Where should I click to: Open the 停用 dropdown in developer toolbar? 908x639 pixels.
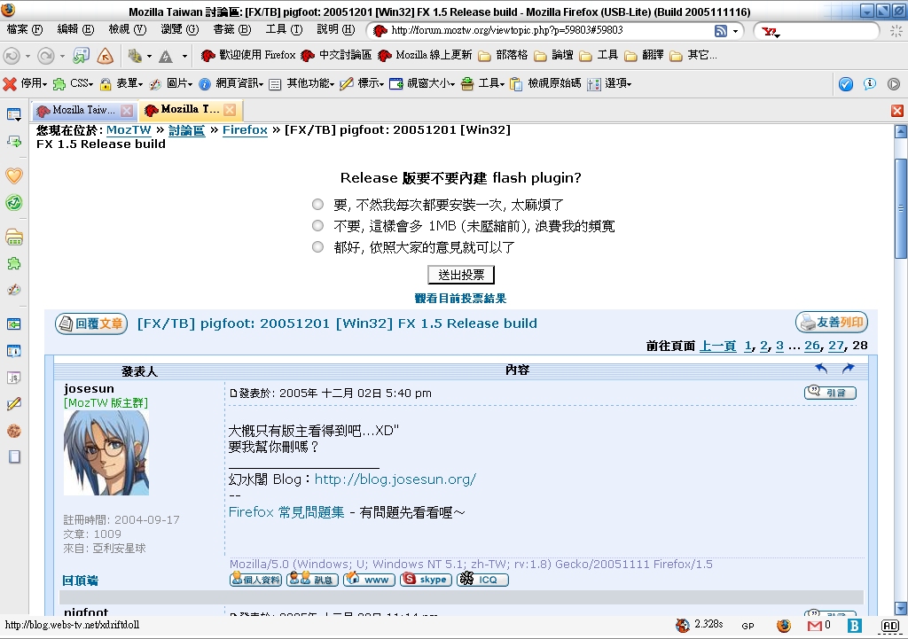pyautogui.click(x=25, y=84)
